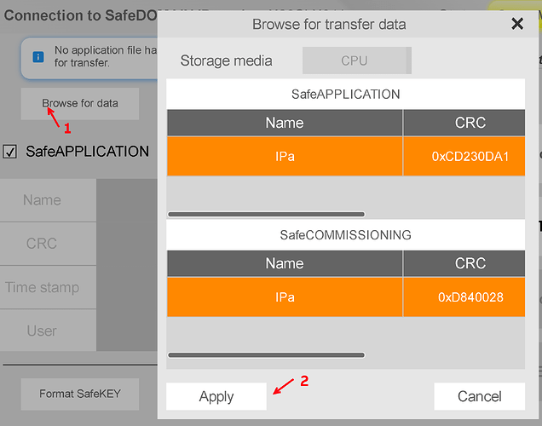Screen dimensions: 542x426
Task: Select the CPU storage media button
Action: [x=356, y=60]
